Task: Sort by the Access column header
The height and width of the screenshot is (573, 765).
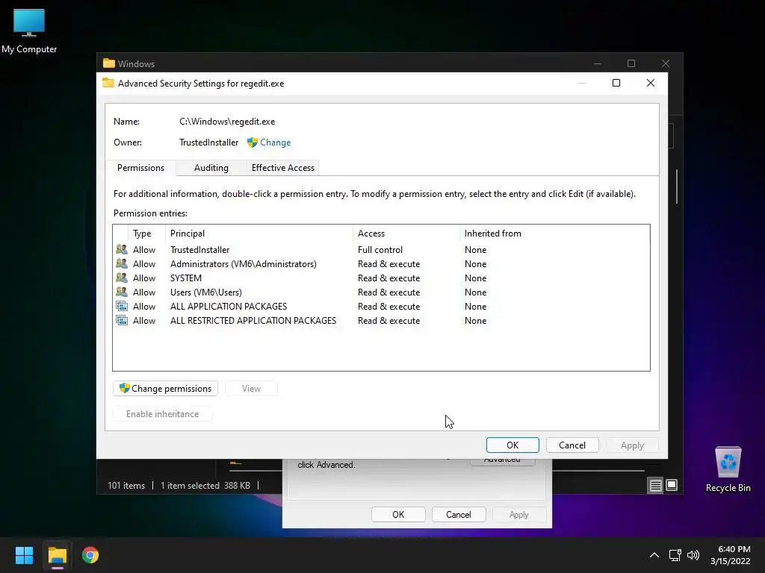Action: (x=406, y=234)
